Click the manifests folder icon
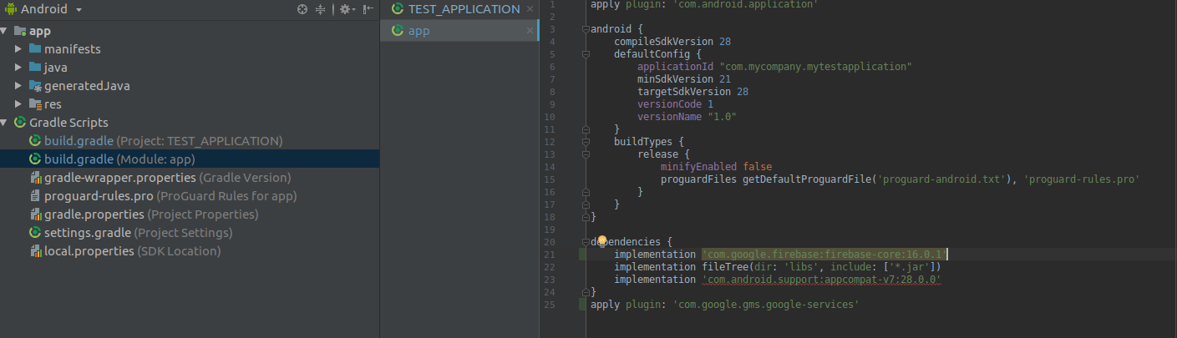This screenshot has height=338, width=1177. coord(35,49)
